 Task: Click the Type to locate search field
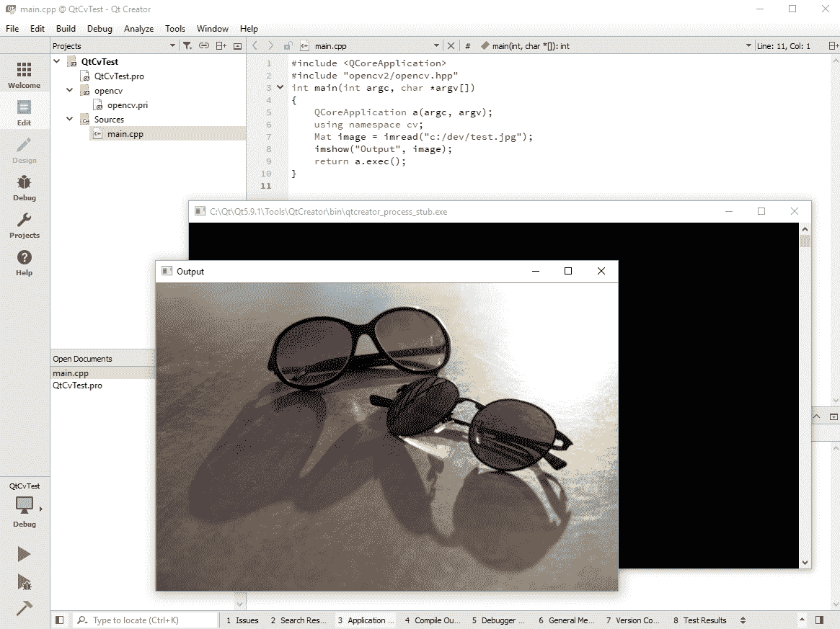(x=151, y=620)
